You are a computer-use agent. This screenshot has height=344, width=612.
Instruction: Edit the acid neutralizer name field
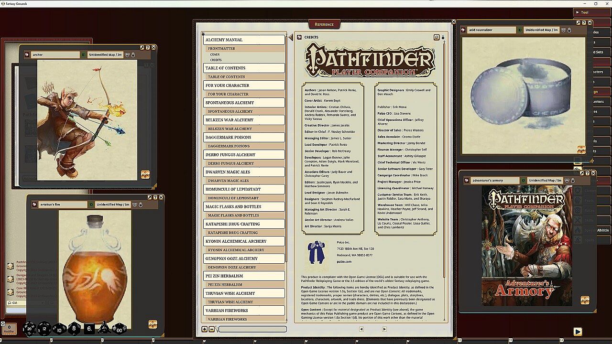[492, 30]
